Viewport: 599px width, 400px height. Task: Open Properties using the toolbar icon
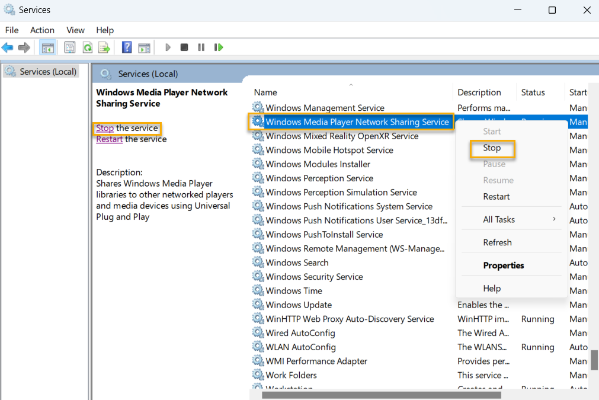69,47
